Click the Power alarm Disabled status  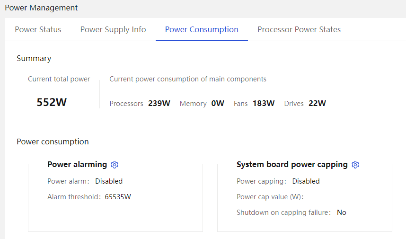click(x=109, y=181)
